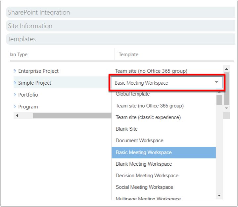The image size is (238, 207).
Task: Click the grid's left scroll arrow
Action: pos(17,115)
